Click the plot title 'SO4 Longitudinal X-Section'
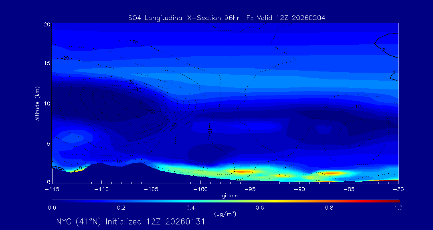This screenshot has height=230, width=433. [176, 17]
